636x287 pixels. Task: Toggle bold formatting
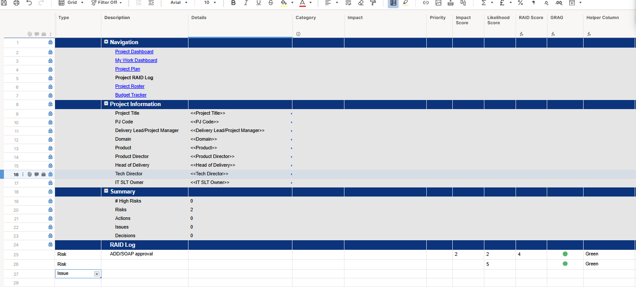[234, 3]
